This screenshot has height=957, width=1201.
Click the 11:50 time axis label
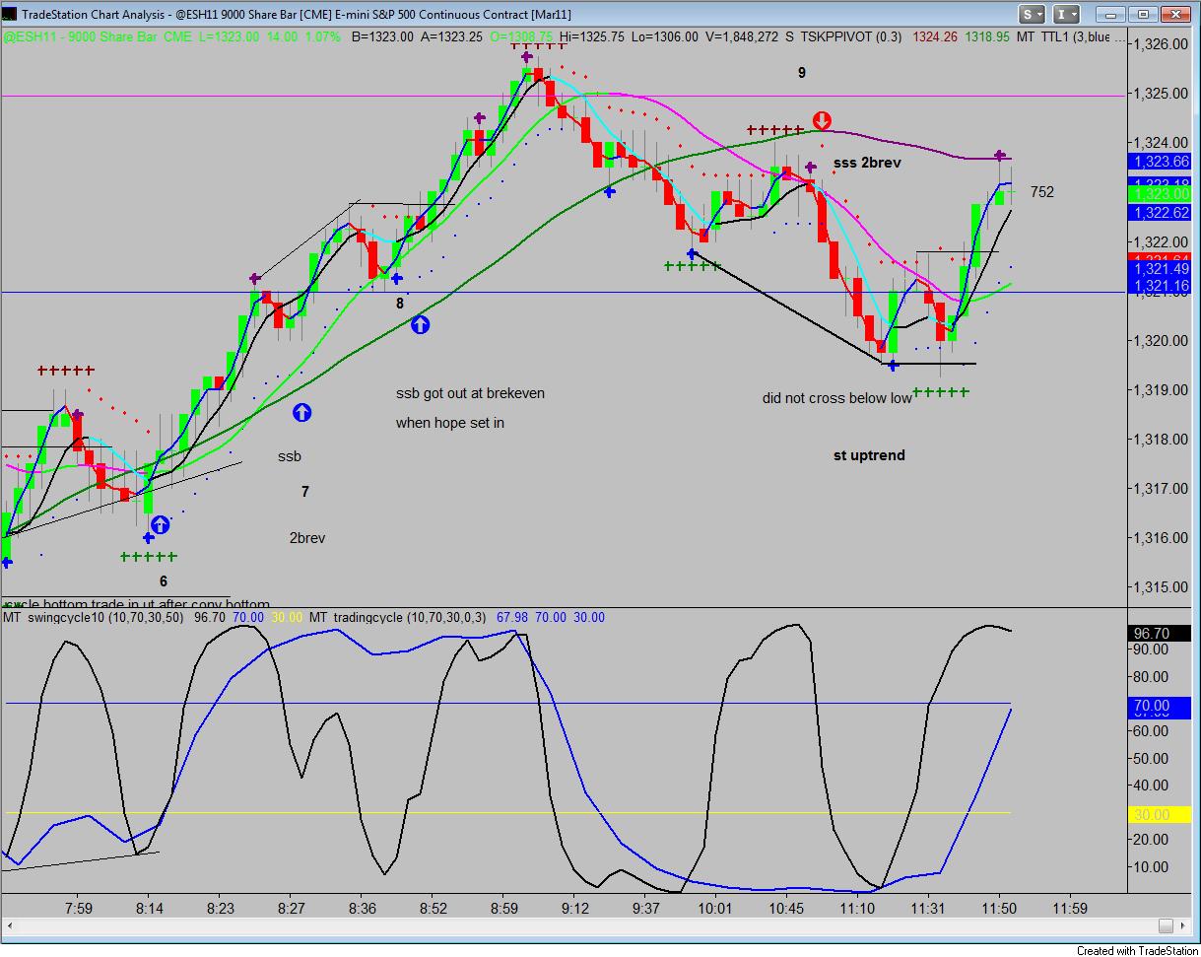(999, 908)
